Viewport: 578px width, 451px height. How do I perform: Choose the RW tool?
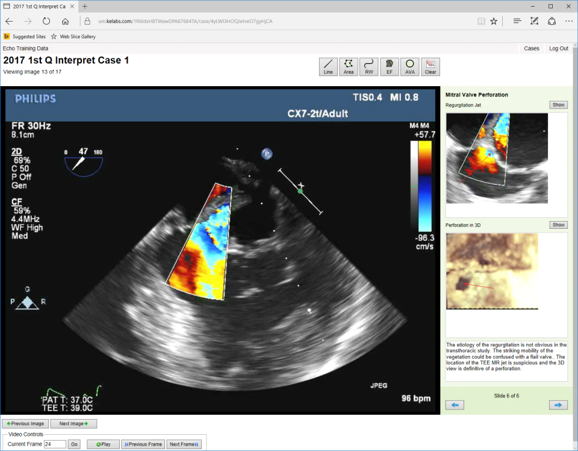click(369, 67)
